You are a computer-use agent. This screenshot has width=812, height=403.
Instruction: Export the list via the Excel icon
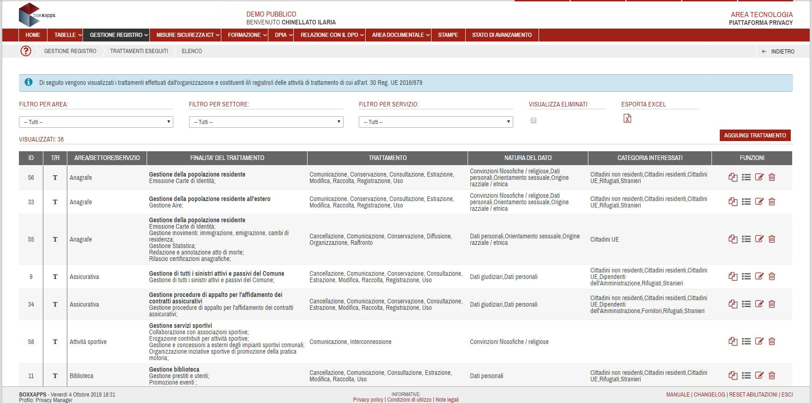[627, 119]
